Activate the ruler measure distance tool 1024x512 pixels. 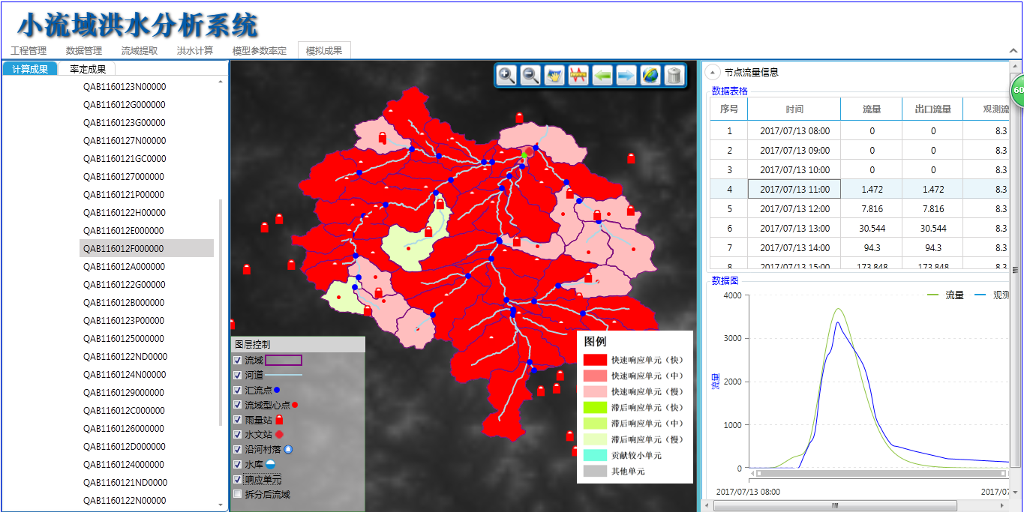coord(578,76)
